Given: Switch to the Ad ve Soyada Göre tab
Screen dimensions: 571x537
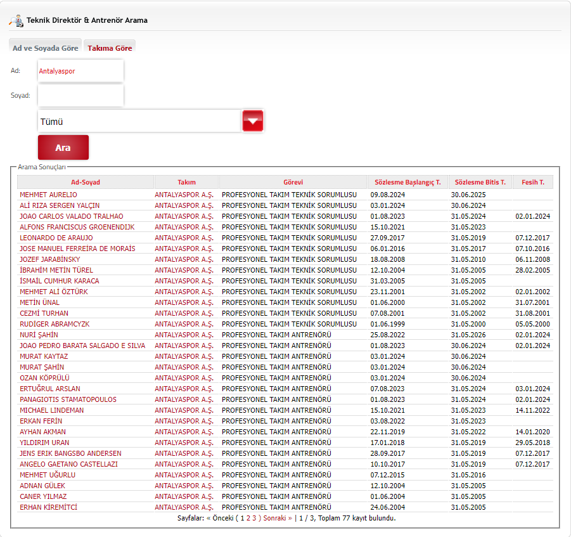Looking at the screenshot, I should pyautogui.click(x=46, y=48).
